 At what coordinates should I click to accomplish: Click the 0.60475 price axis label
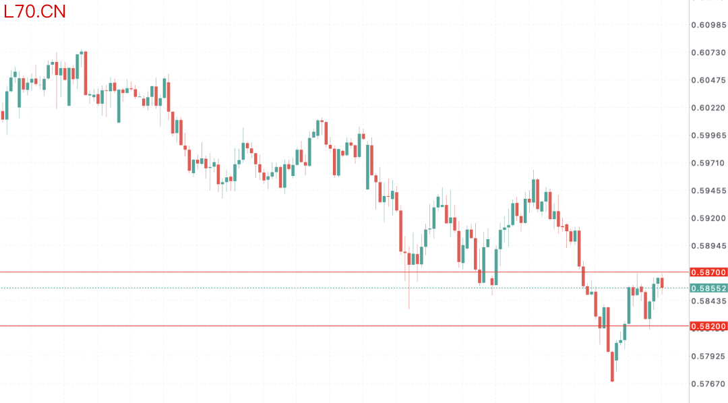[708, 80]
